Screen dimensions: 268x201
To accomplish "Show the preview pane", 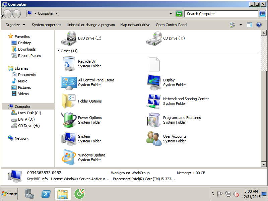I will point(250,25).
